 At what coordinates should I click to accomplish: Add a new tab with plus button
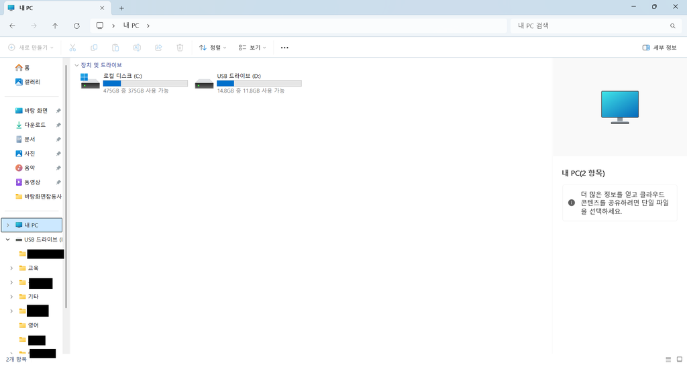(x=121, y=8)
